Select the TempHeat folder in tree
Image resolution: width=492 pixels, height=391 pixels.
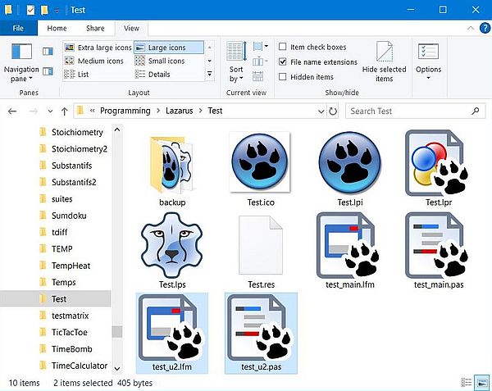[71, 266]
